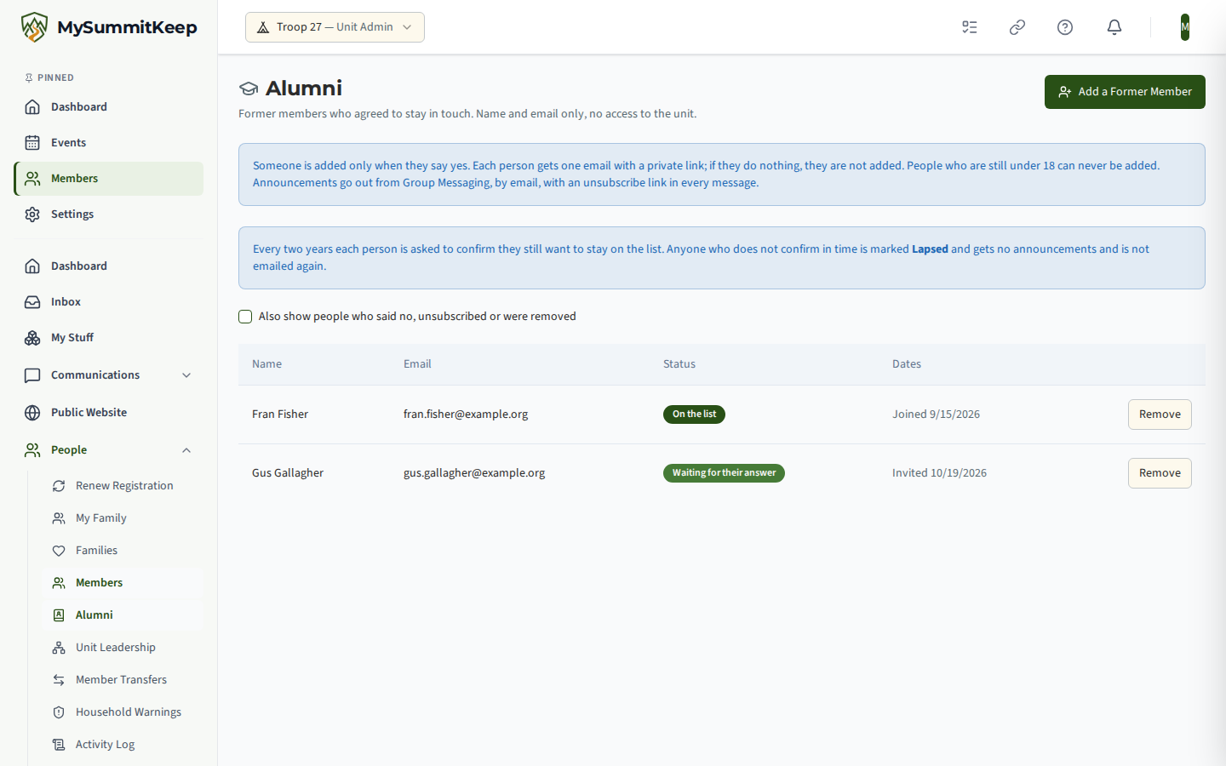Click the 'On the list' status badge
The height and width of the screenshot is (766, 1226).
pyautogui.click(x=694, y=414)
